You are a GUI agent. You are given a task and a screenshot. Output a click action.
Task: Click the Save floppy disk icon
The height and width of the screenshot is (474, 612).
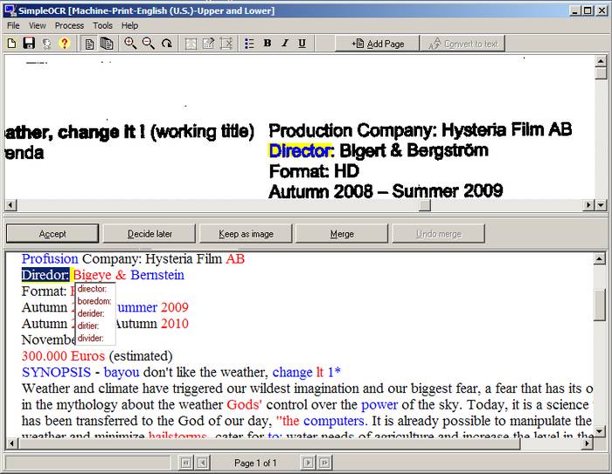tap(29, 44)
